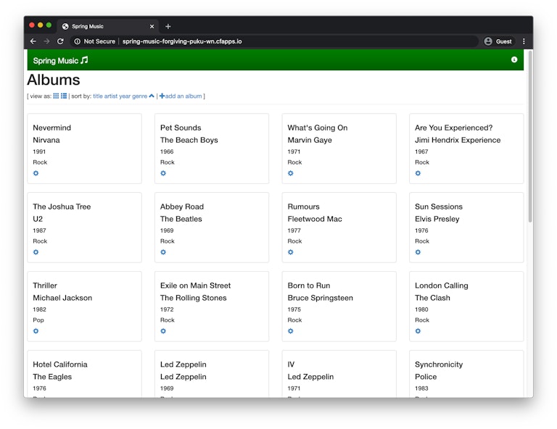
Task: Click the Albums page heading
Action: (x=54, y=80)
